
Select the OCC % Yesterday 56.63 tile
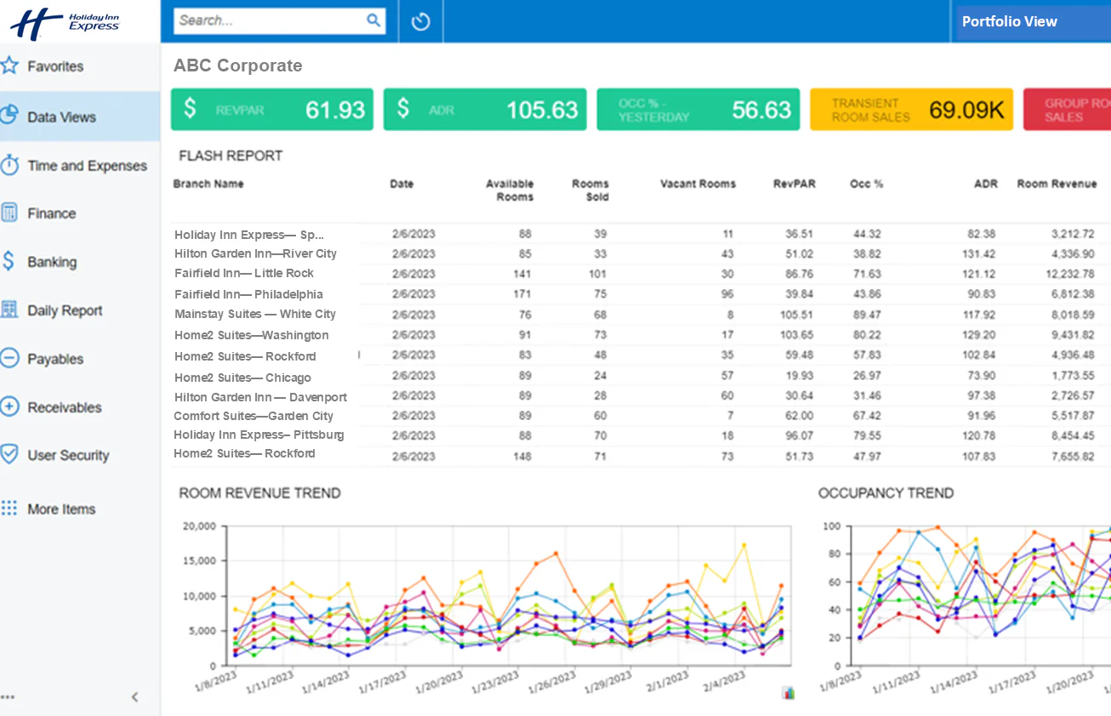click(x=698, y=109)
